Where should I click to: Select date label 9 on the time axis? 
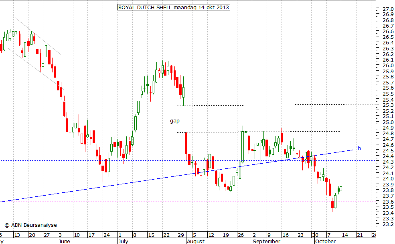pyautogui.click(x=269, y=235)
